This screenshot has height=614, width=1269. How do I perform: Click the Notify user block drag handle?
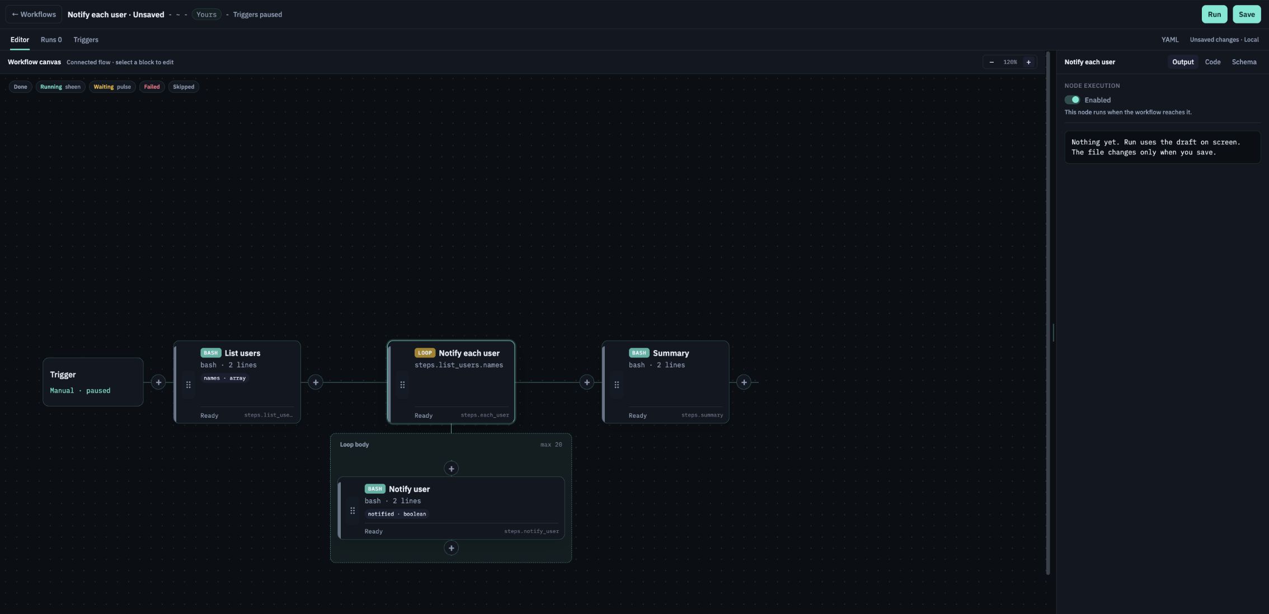352,511
